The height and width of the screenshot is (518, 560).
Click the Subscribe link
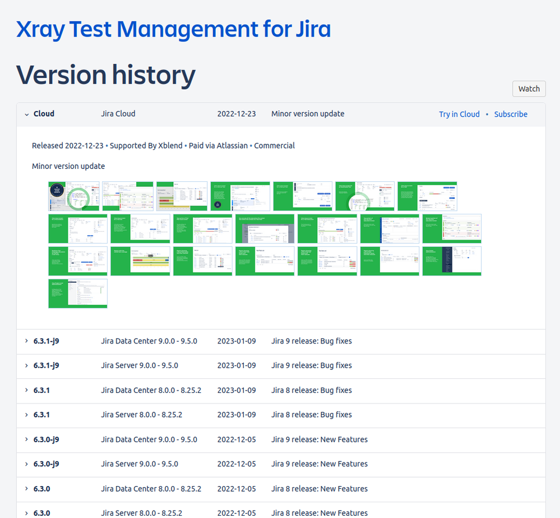[510, 114]
